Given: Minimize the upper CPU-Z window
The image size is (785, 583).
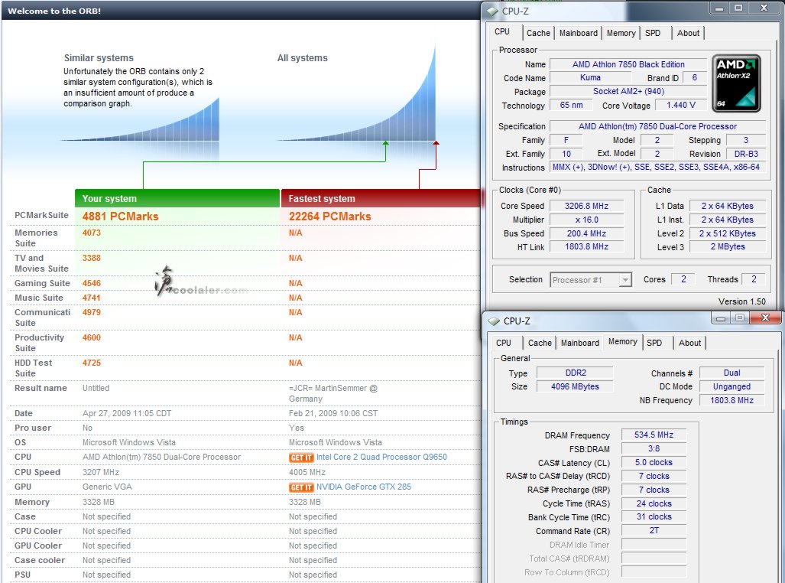Looking at the screenshot, I should (719, 8).
